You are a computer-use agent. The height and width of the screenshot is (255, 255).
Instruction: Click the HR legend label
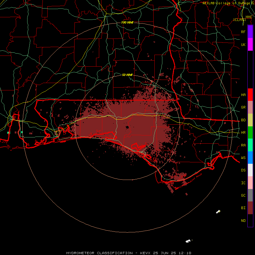coord(243,133)
